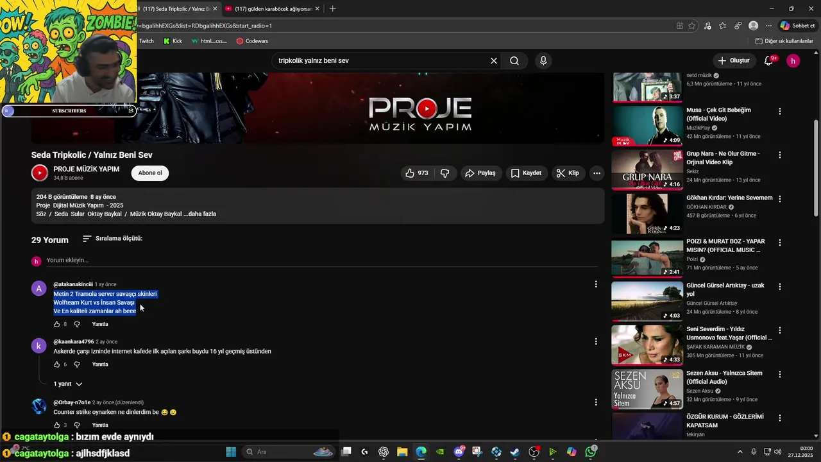Open POIZI & MURAT BOZ video thumbnail
This screenshot has height=462, width=821.
647,258
